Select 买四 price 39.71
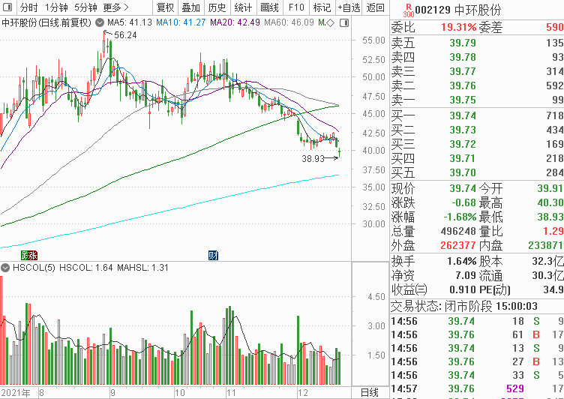The width and height of the screenshot is (564, 399). (463, 159)
